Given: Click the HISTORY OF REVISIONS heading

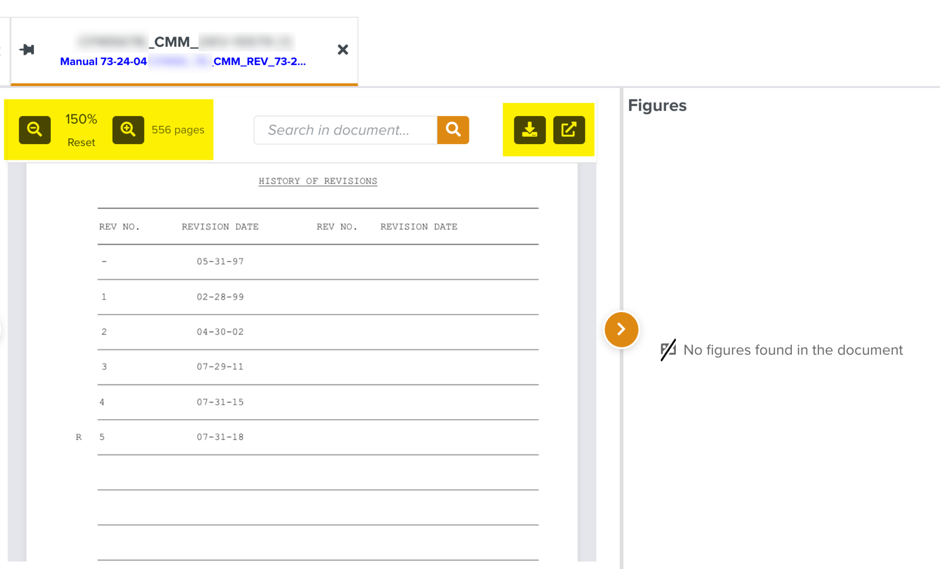Looking at the screenshot, I should pos(318,181).
